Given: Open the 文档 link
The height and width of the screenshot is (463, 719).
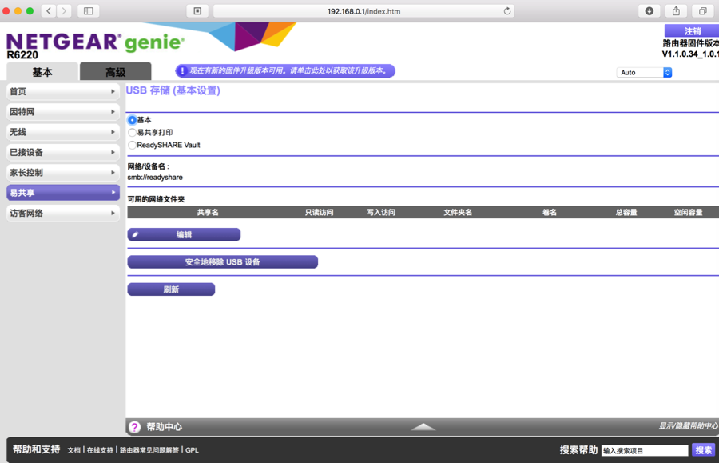Looking at the screenshot, I should point(73,450).
